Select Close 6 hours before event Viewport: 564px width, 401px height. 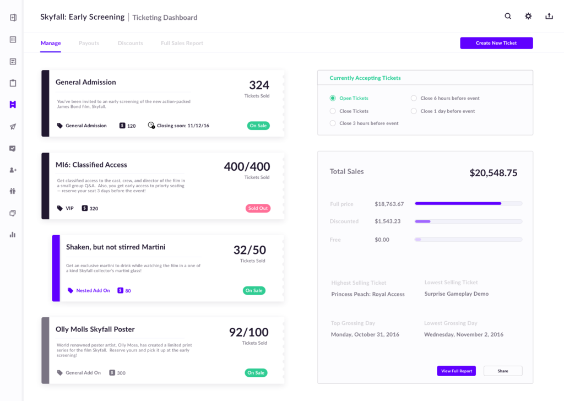[x=414, y=99]
